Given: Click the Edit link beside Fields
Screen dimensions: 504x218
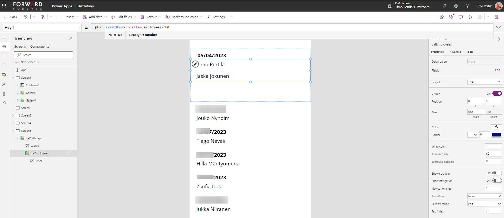Looking at the screenshot, I should click(x=497, y=70).
